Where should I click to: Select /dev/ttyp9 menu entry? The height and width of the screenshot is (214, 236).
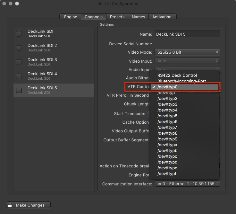[x=184, y=139]
